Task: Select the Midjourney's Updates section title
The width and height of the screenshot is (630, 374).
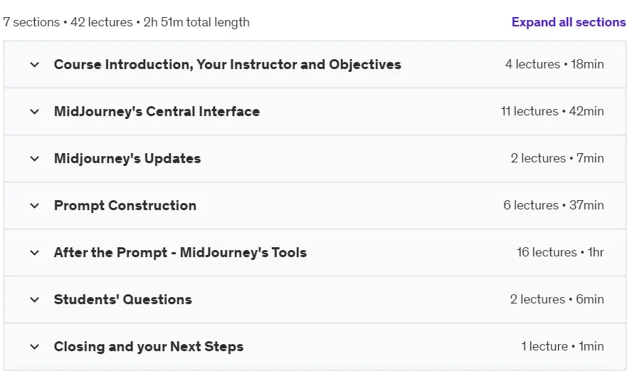Action: click(127, 158)
